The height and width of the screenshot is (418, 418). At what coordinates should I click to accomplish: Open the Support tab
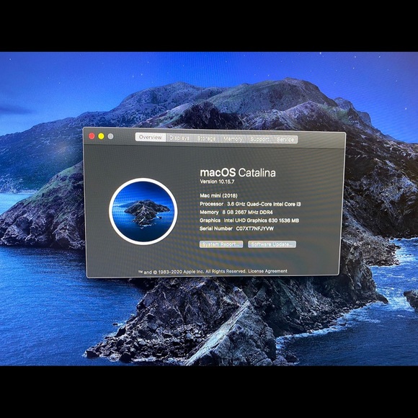259,139
